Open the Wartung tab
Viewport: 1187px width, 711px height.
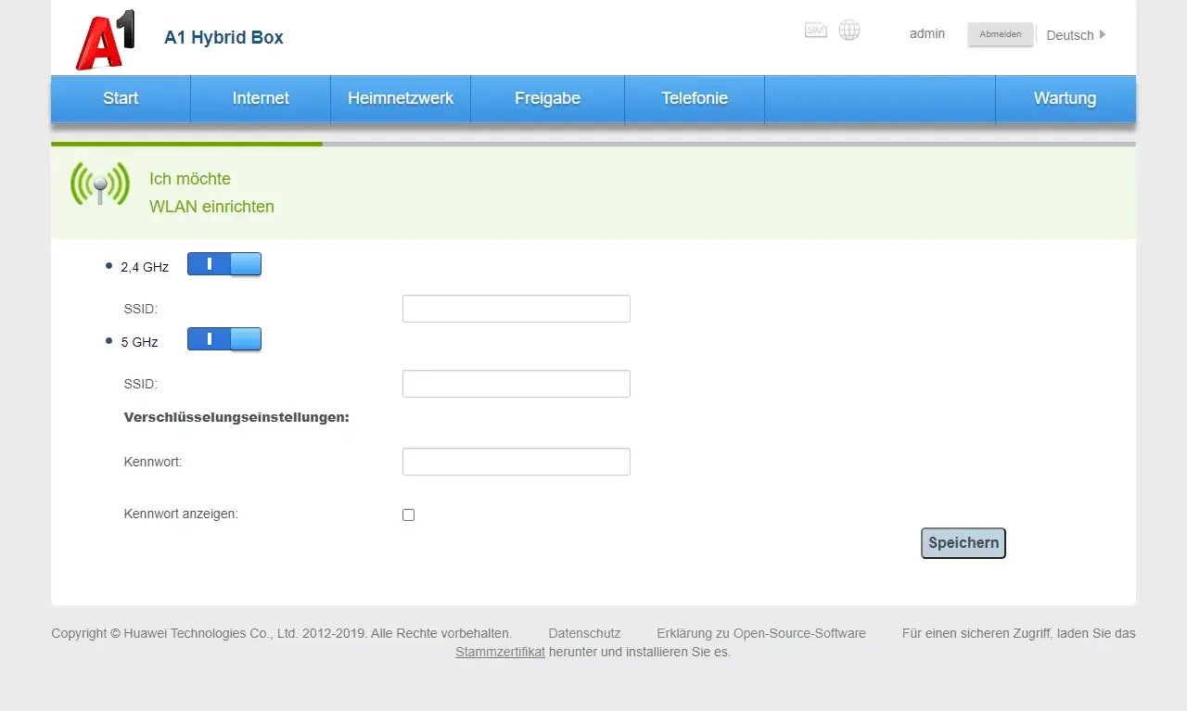[1065, 98]
